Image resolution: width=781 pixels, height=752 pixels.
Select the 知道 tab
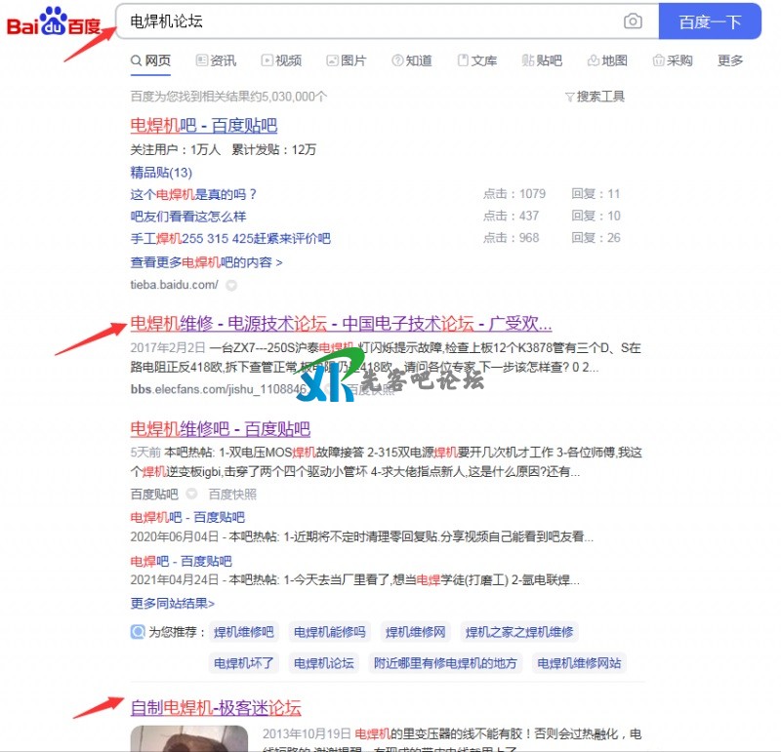click(x=412, y=60)
